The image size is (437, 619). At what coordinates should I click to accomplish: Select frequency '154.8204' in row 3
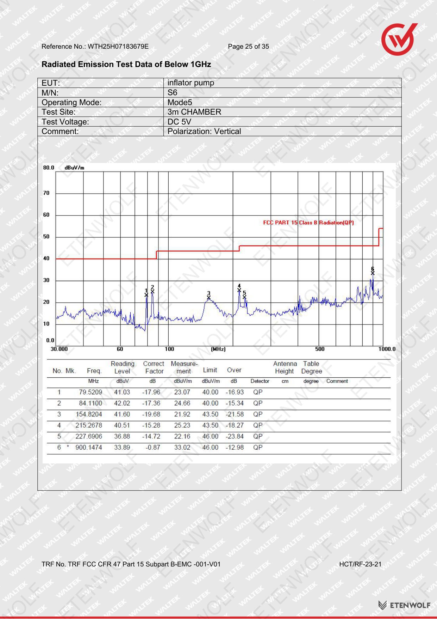pos(89,414)
